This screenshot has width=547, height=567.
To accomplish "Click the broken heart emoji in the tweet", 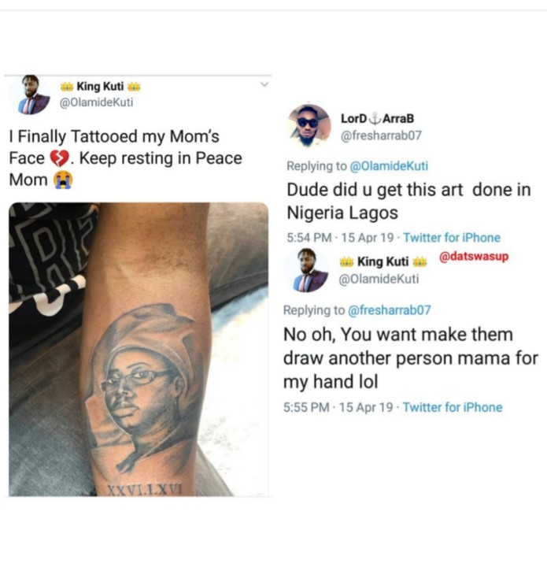I will 60,158.
